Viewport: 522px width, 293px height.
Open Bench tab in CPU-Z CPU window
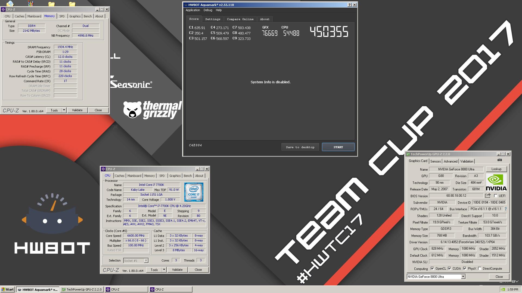click(x=188, y=176)
